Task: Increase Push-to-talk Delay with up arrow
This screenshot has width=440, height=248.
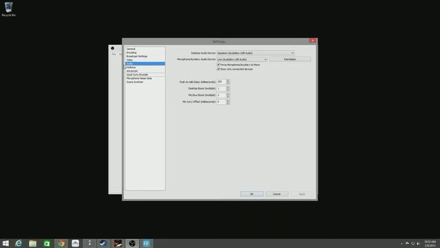Action: pos(228,81)
